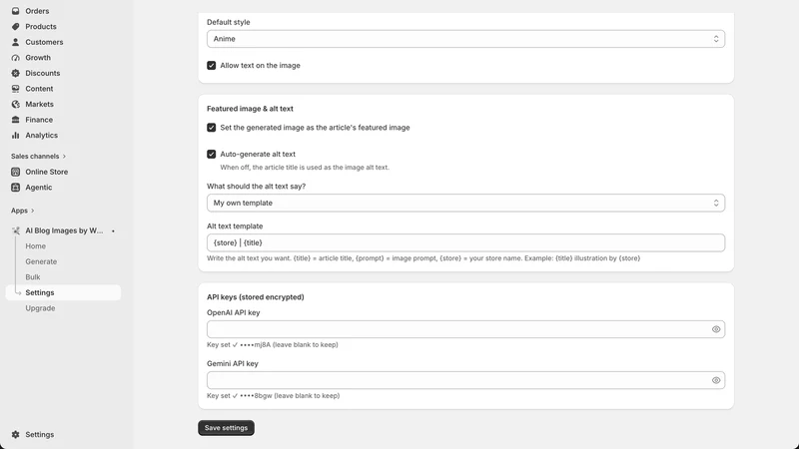Click the AI Blog Images app icon
Viewport: 799px width, 449px height.
pos(16,230)
